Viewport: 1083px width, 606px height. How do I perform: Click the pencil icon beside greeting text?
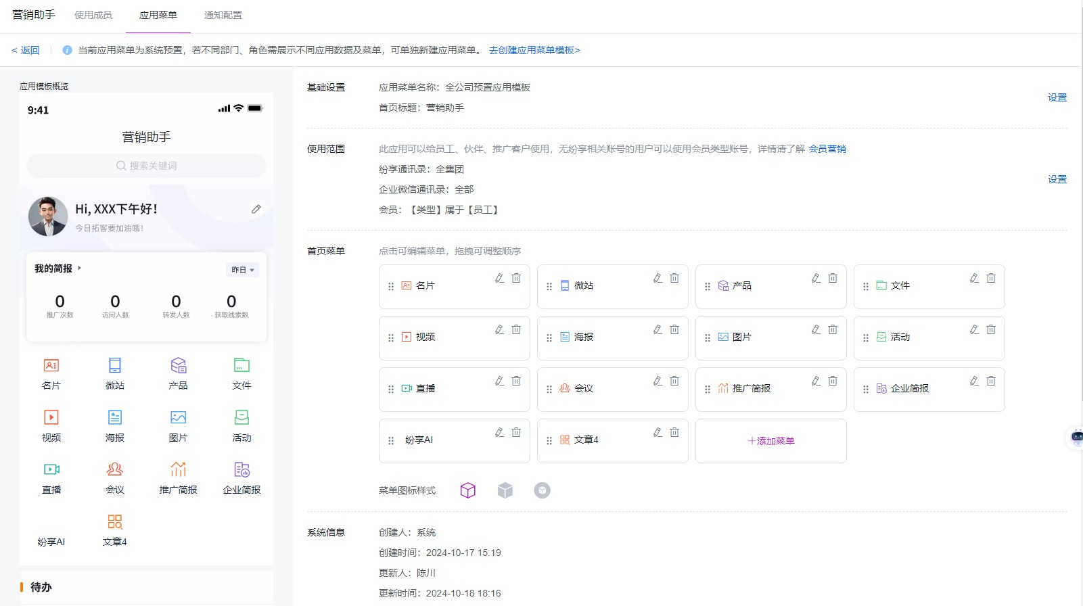[256, 209]
